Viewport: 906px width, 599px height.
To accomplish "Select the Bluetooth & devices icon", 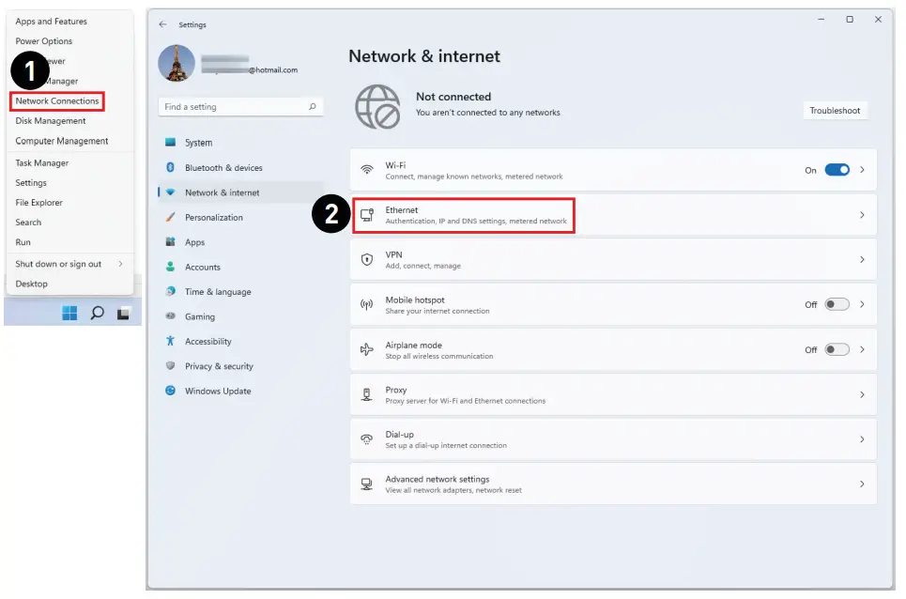I will [171, 167].
